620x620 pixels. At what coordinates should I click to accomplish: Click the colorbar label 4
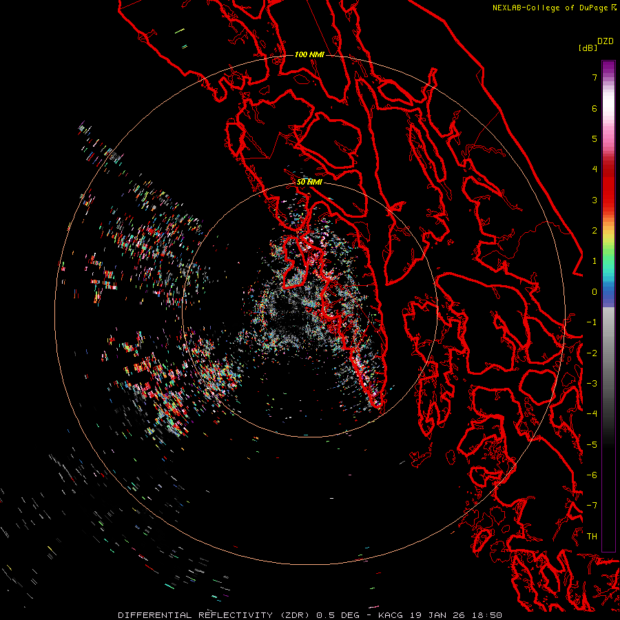595,169
